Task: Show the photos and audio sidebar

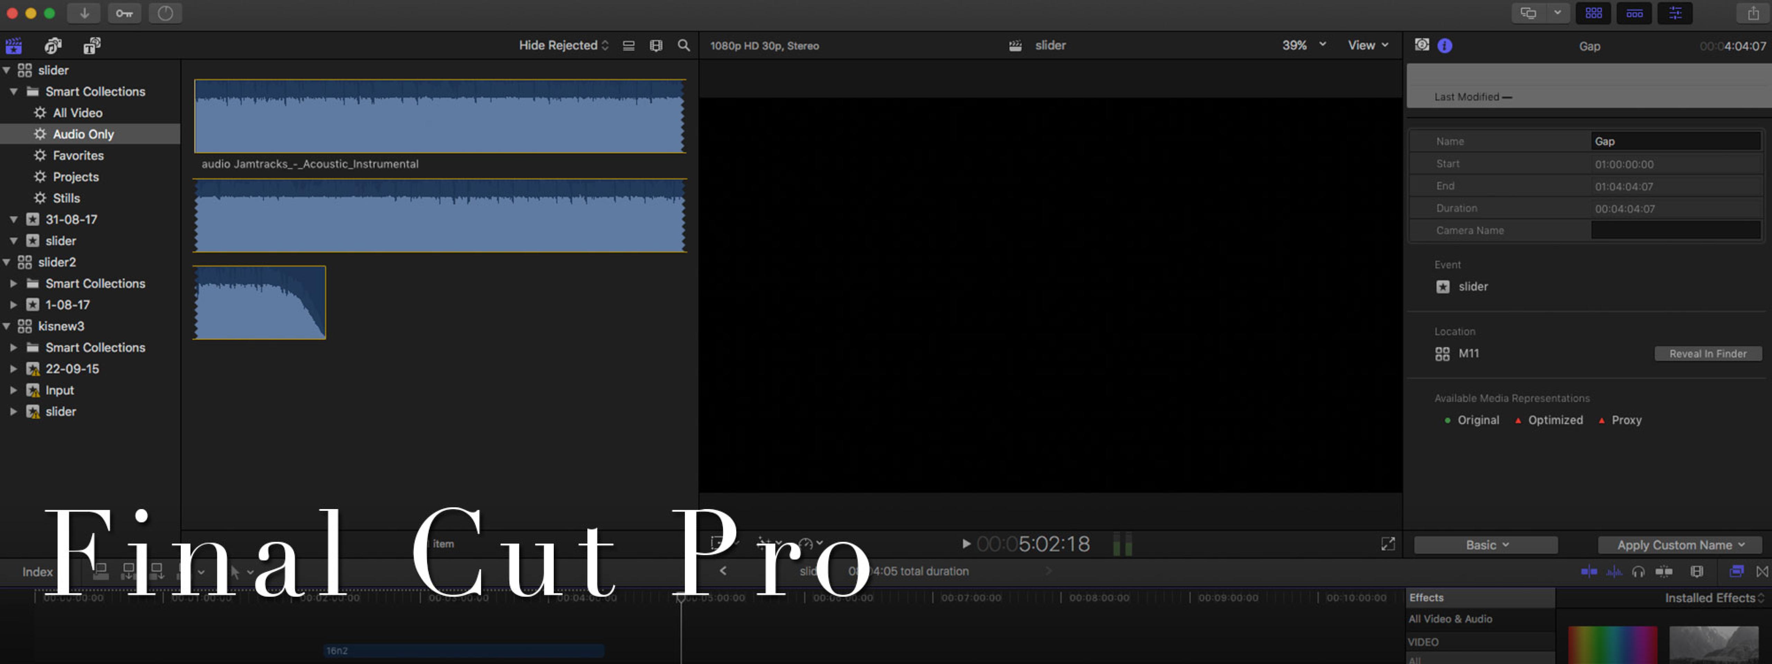Action: 53,45
